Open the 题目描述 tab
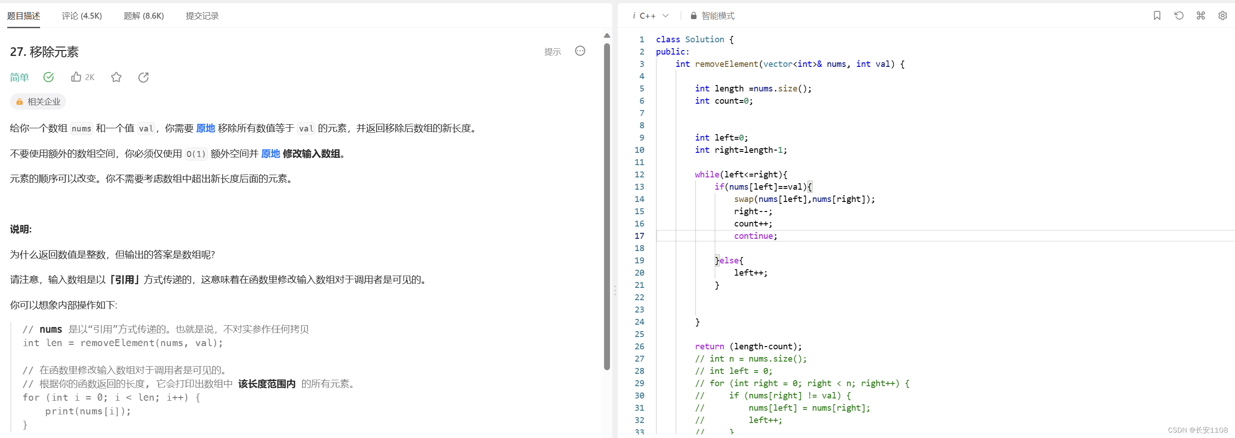This screenshot has width=1235, height=438. tap(24, 16)
